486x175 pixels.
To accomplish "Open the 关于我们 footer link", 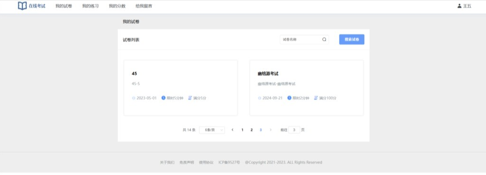I will 167,162.
